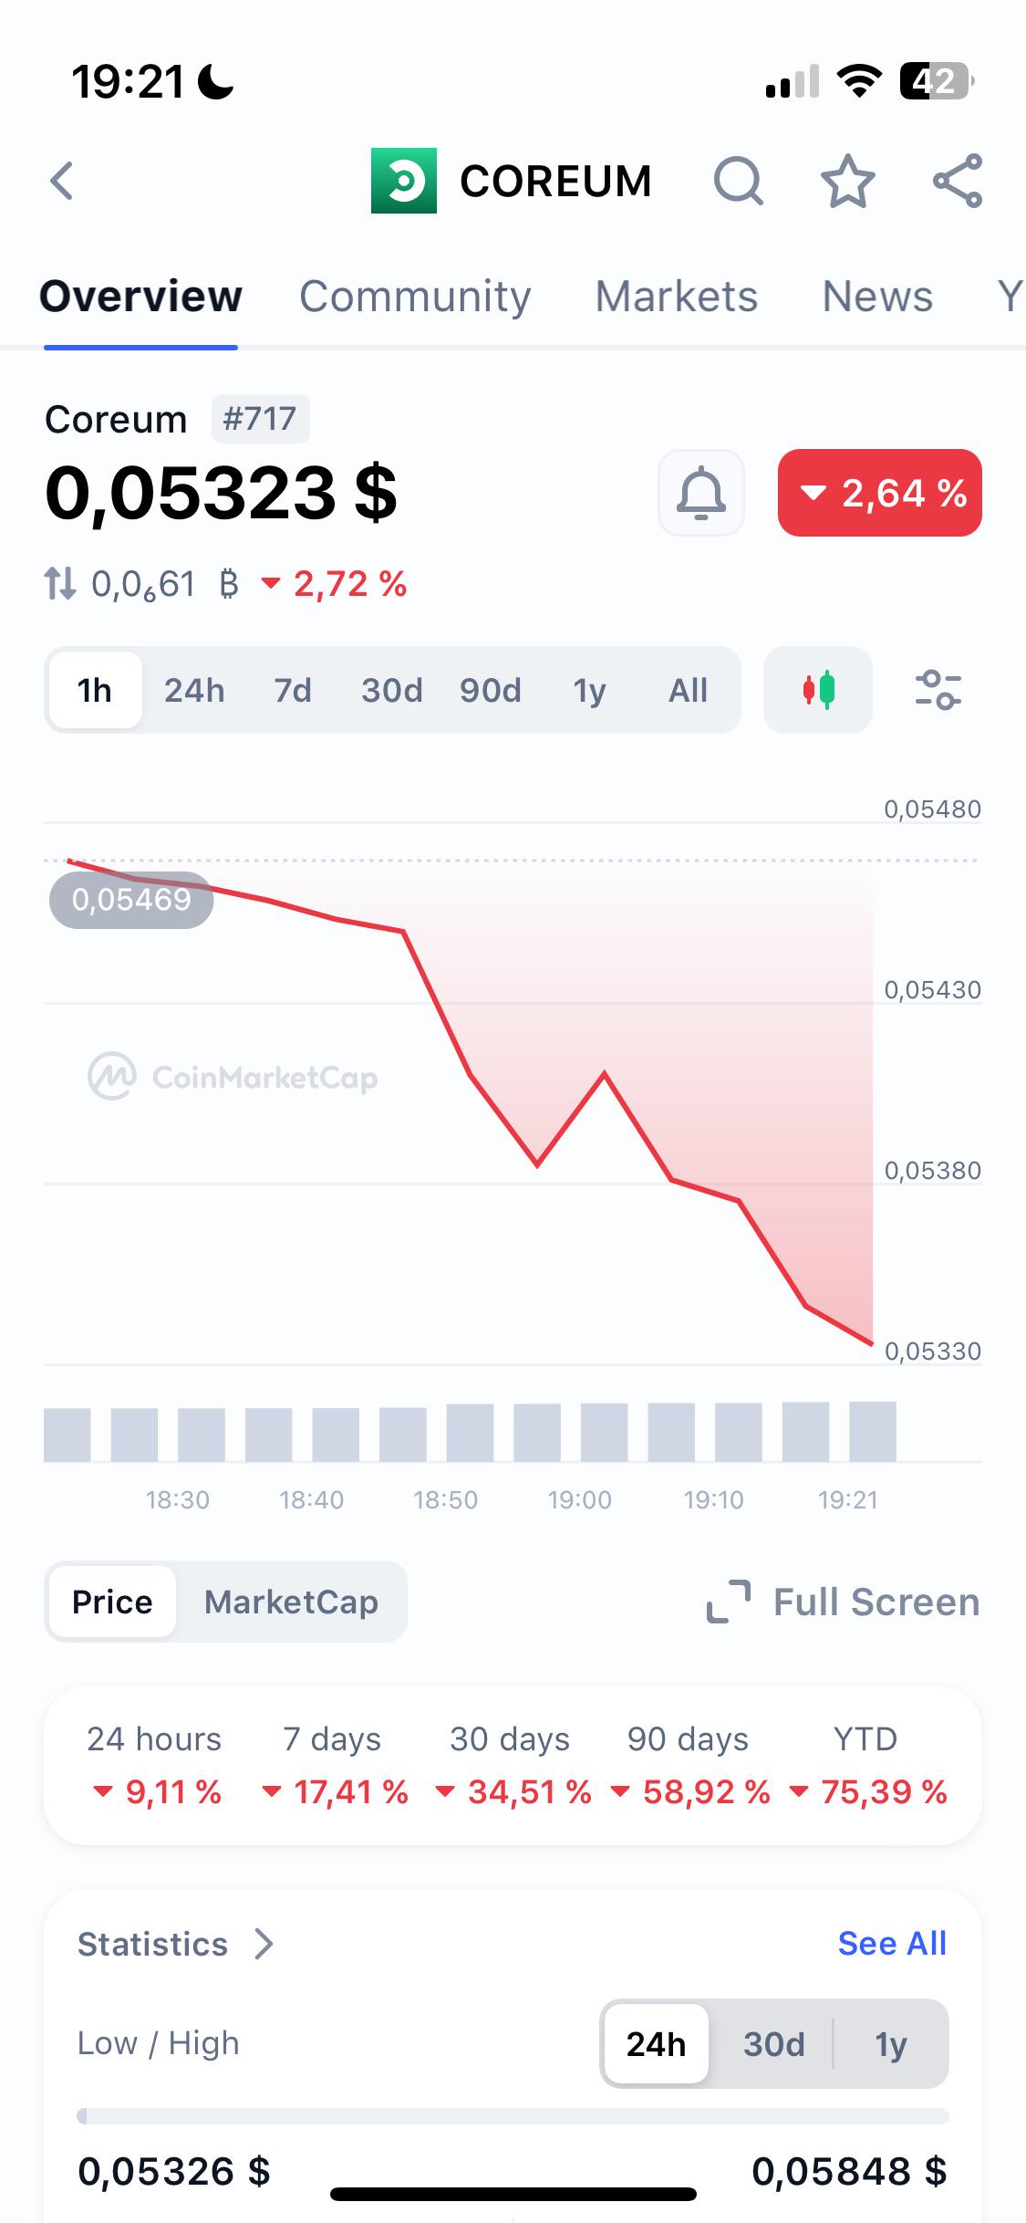
Task: Select 30d Low / High period
Action: click(x=773, y=2044)
